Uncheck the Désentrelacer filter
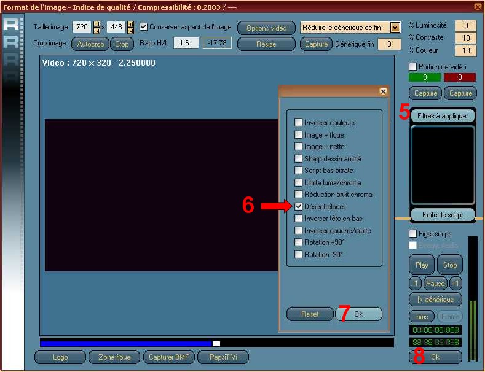This screenshot has height=372, width=485. [x=298, y=207]
